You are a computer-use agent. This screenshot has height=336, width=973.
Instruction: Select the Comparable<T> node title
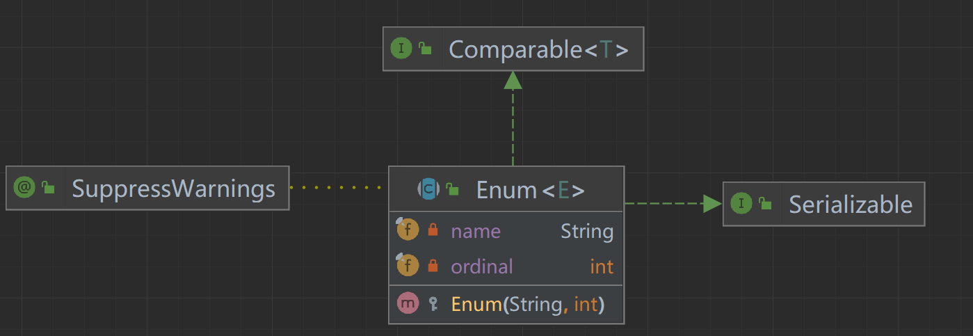(x=538, y=49)
